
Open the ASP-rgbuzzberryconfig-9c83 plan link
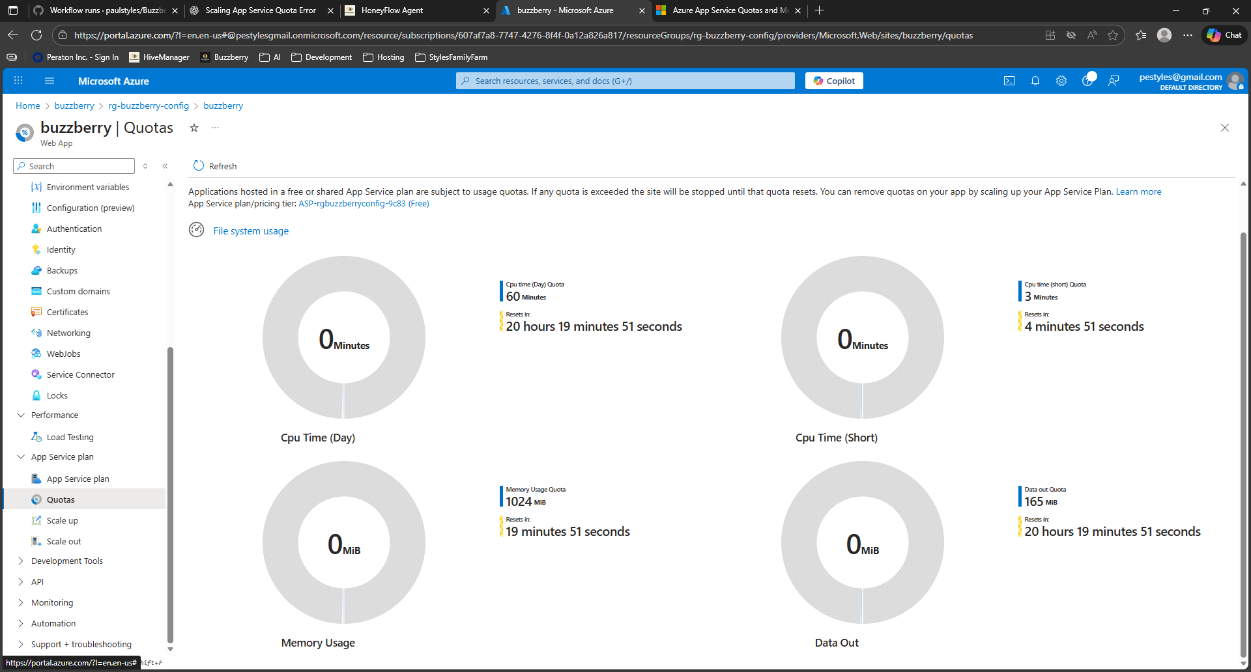[364, 204]
